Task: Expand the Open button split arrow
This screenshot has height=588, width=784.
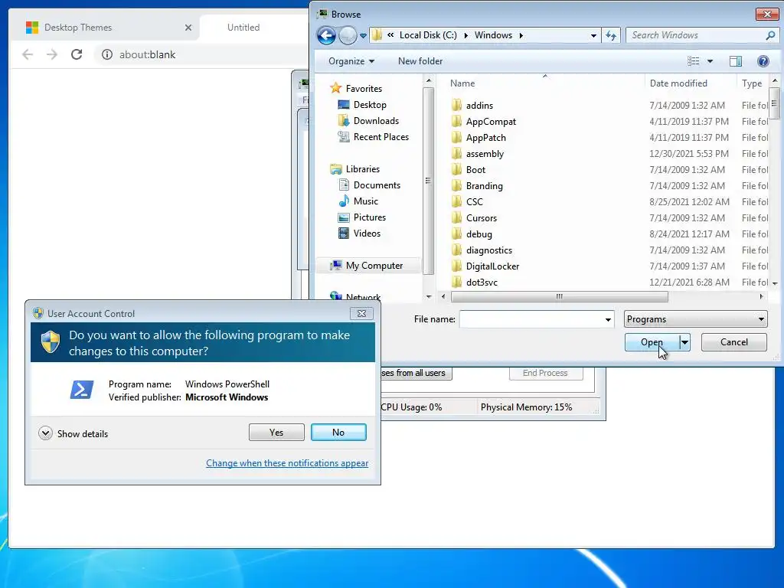Action: coord(684,342)
